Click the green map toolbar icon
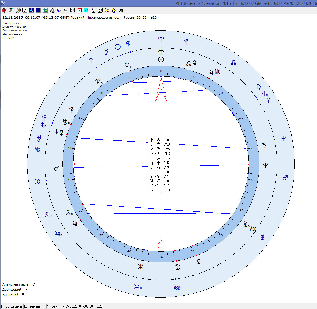 click(45, 10)
